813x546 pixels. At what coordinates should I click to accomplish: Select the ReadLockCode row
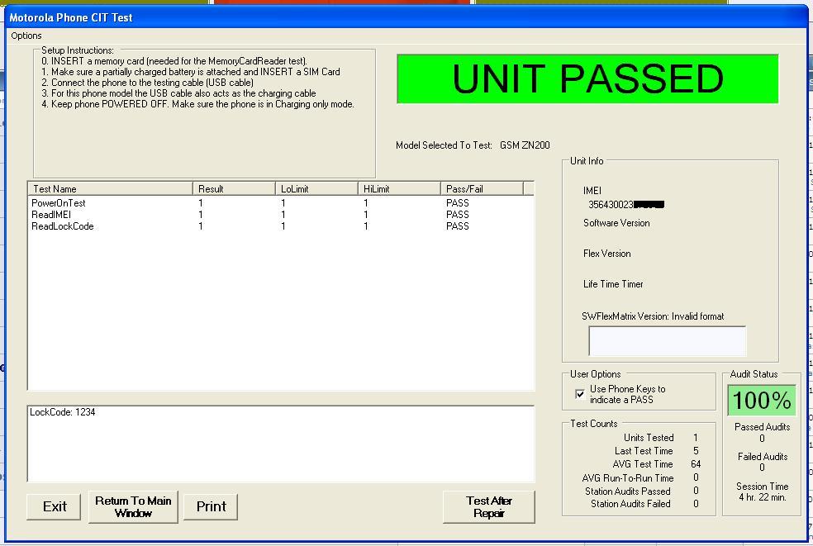(281, 226)
